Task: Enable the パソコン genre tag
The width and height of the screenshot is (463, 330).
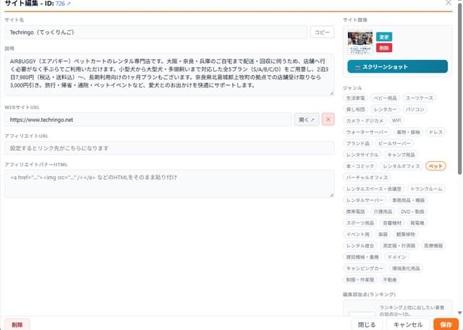Action: click(x=415, y=109)
